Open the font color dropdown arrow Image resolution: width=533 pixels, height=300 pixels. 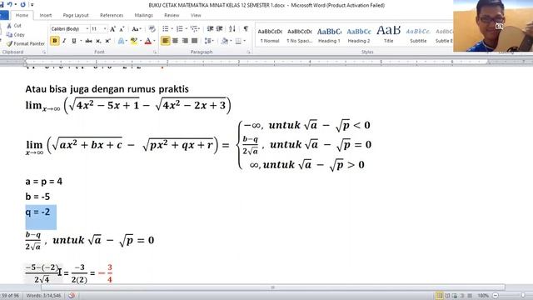click(155, 41)
